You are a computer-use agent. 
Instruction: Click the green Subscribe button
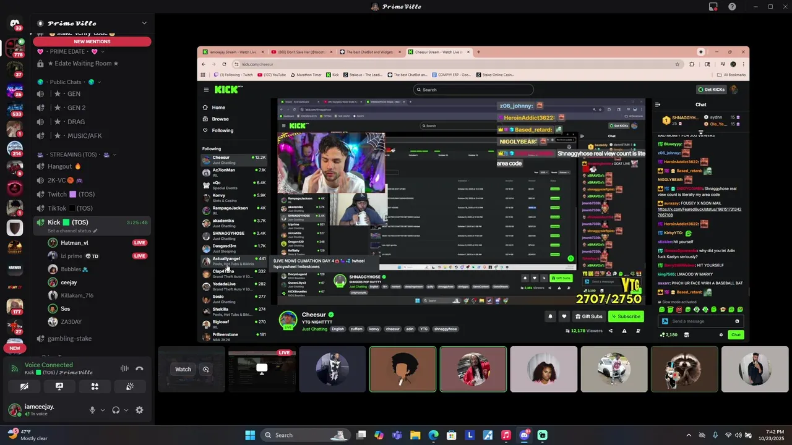[x=626, y=316]
